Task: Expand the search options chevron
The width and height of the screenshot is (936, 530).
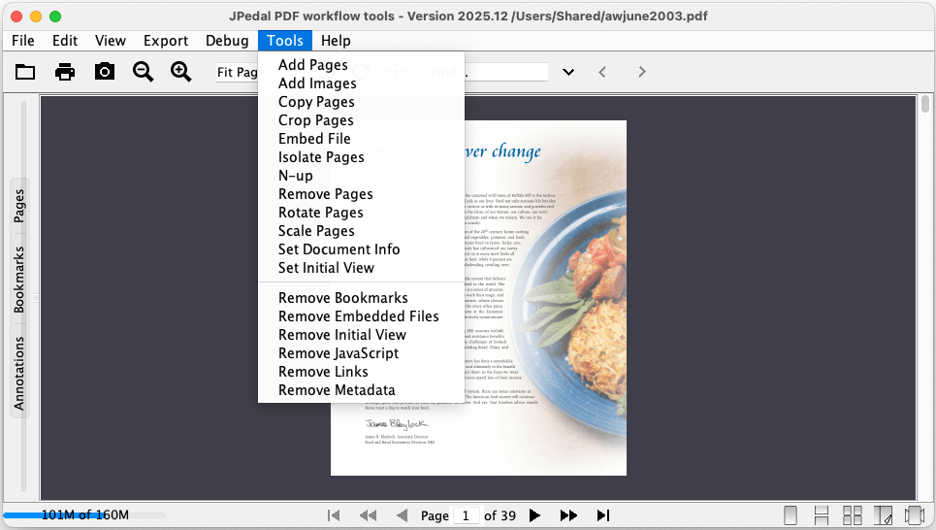Action: [568, 72]
